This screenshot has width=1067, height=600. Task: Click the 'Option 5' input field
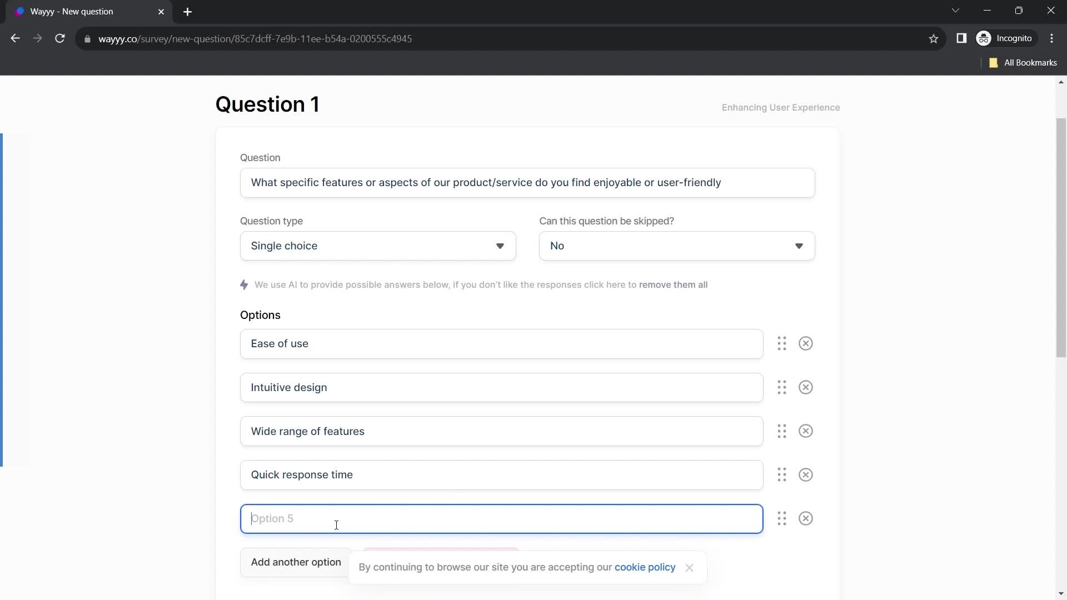[x=501, y=519]
